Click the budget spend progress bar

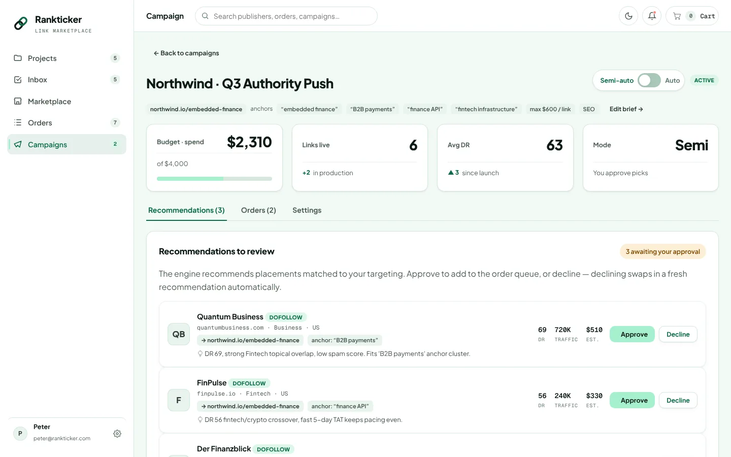[x=214, y=179]
